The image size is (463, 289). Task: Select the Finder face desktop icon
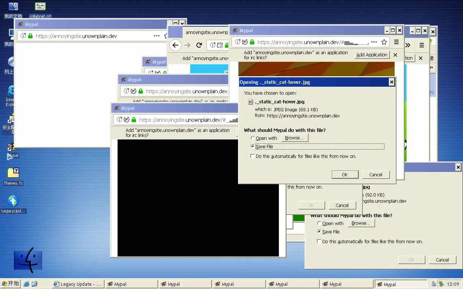coord(28,260)
